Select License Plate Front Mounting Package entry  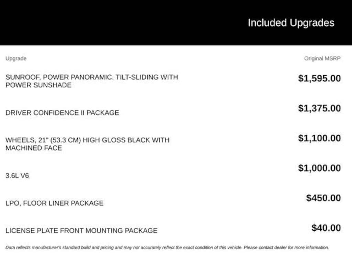point(81,231)
